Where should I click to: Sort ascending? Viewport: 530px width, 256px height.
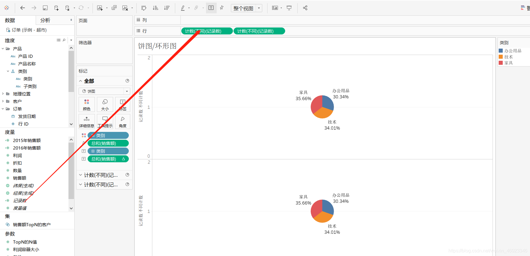[155, 8]
